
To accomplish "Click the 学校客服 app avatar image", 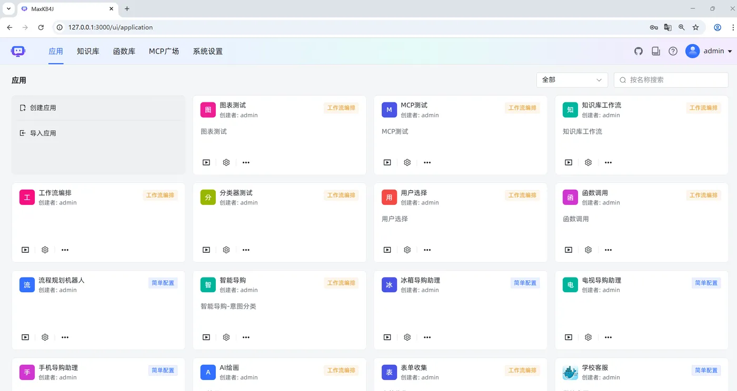I will pyautogui.click(x=570, y=373).
